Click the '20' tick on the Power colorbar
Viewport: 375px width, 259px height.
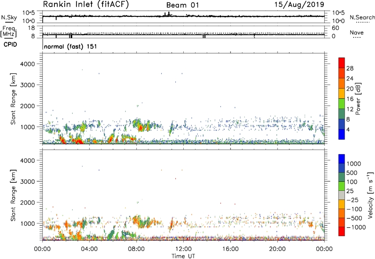tap(350, 89)
